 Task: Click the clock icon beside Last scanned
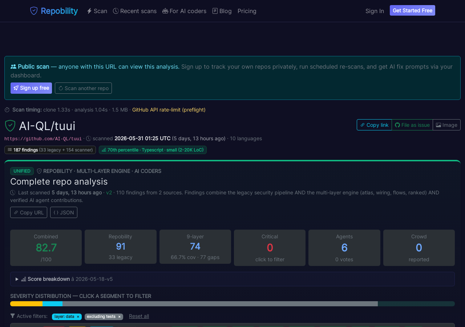coord(13,193)
